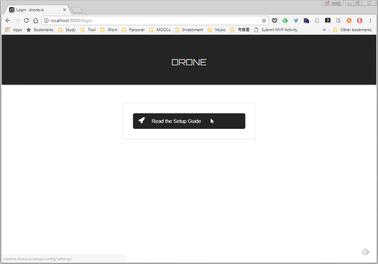Minimize the Chrome window
Viewport: 378px width, 264px height.
coord(350,3)
